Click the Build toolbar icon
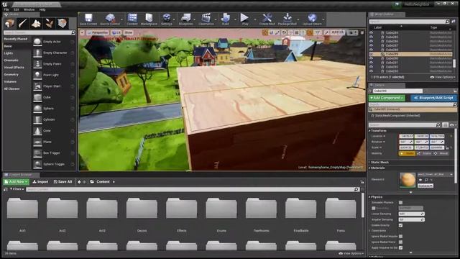 (x=225, y=19)
